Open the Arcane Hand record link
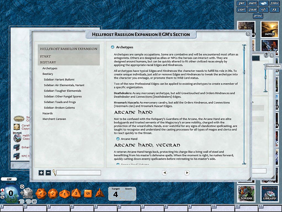Image resolution: width=282 pixels, height=212 pixels. (129, 139)
